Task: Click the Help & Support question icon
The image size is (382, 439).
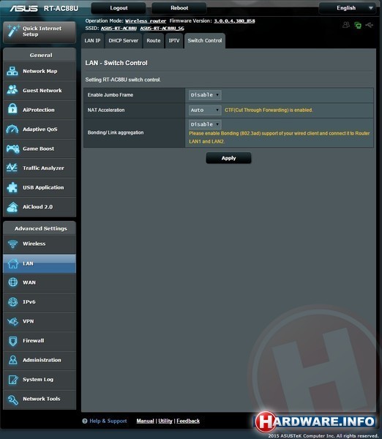Action: tap(85, 421)
